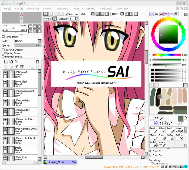189x170 pixels.
Task: Hide the brows black layer
Action: [5, 82]
